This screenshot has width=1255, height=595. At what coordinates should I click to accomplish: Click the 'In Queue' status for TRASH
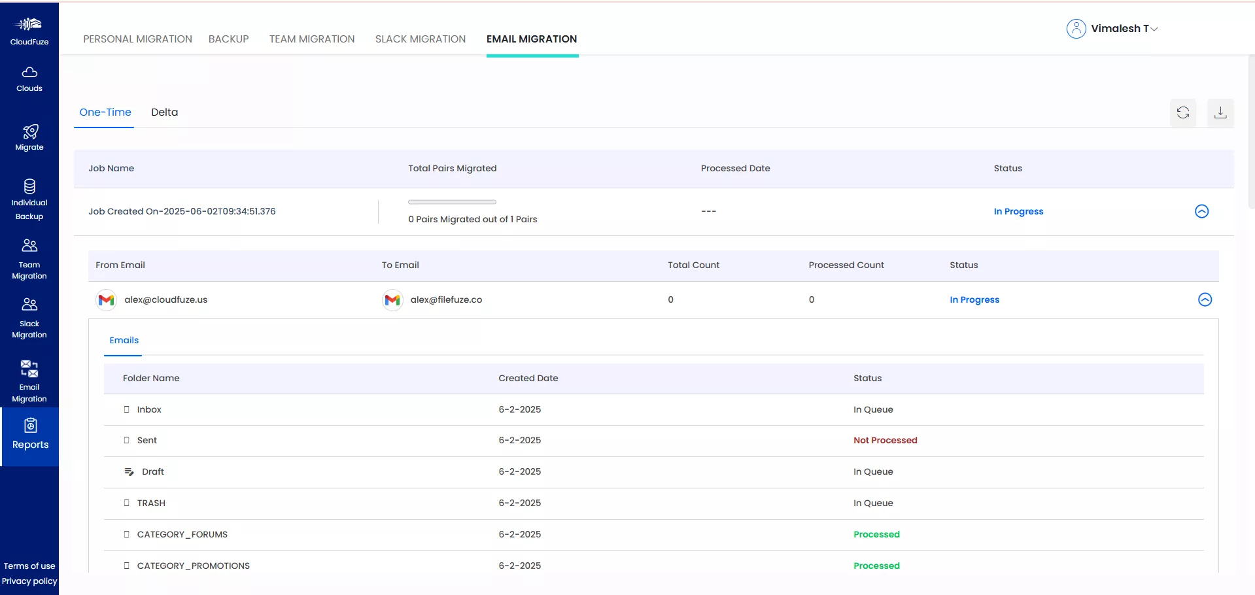click(873, 503)
